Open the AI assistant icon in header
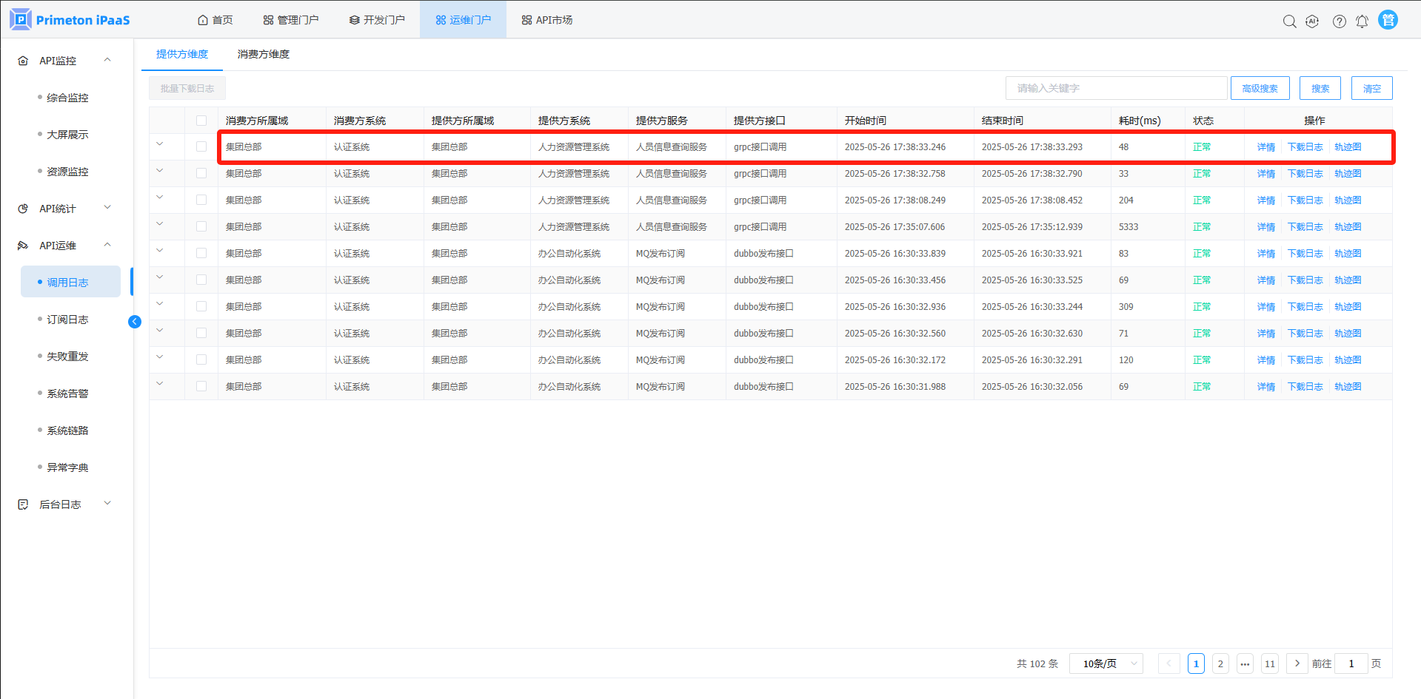The image size is (1421, 699). coord(1312,21)
